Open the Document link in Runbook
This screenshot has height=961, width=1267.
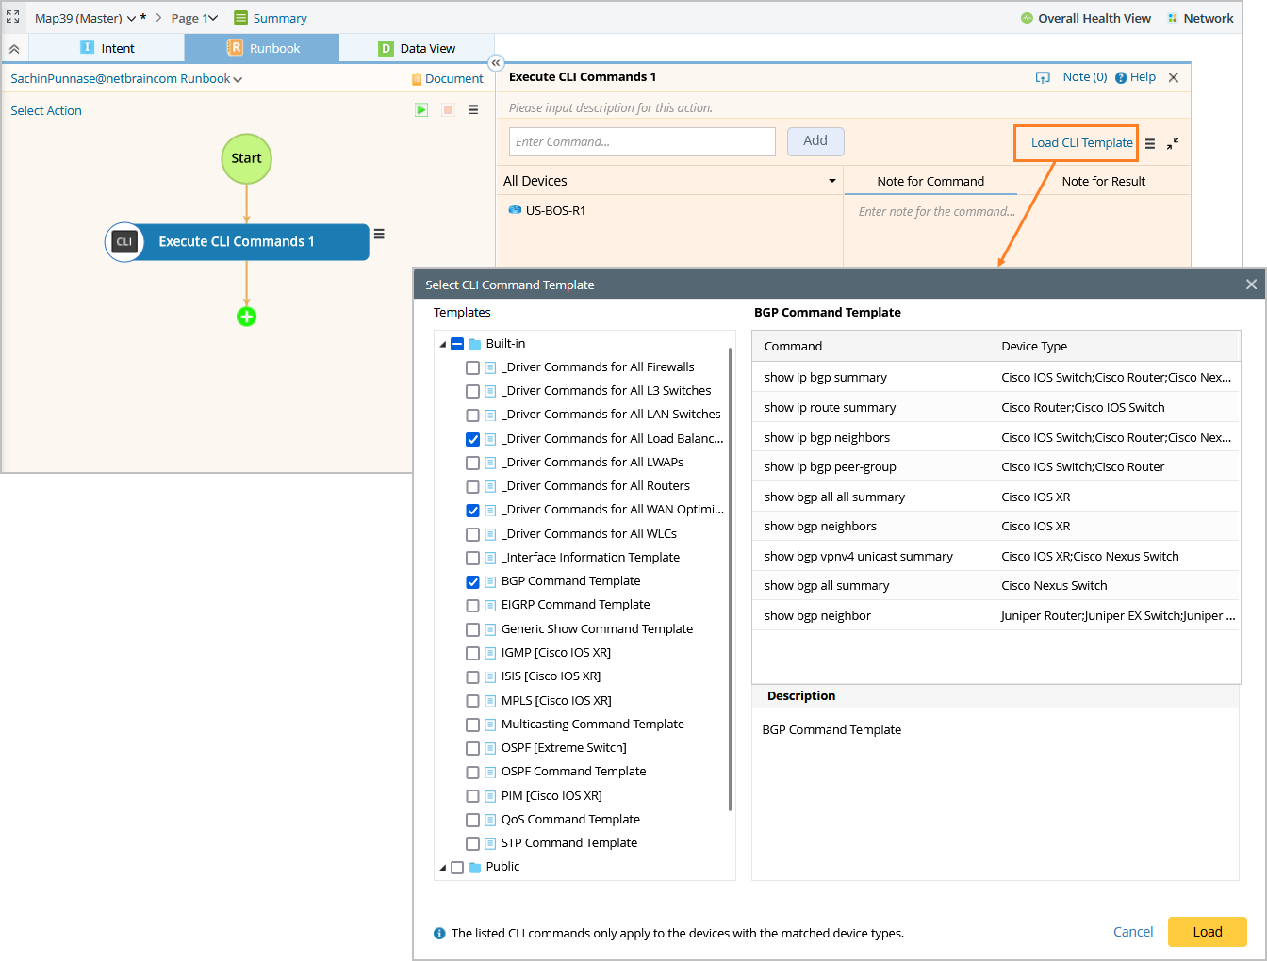448,79
